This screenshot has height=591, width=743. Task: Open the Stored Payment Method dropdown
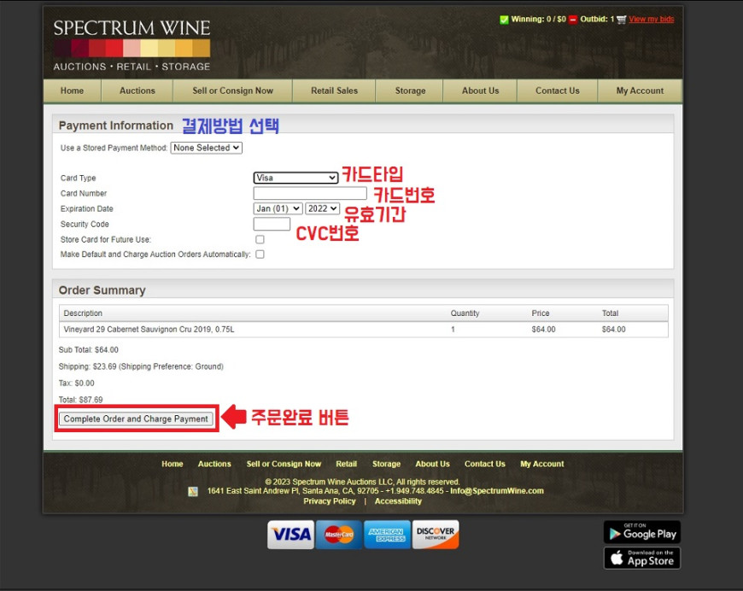[x=206, y=148]
